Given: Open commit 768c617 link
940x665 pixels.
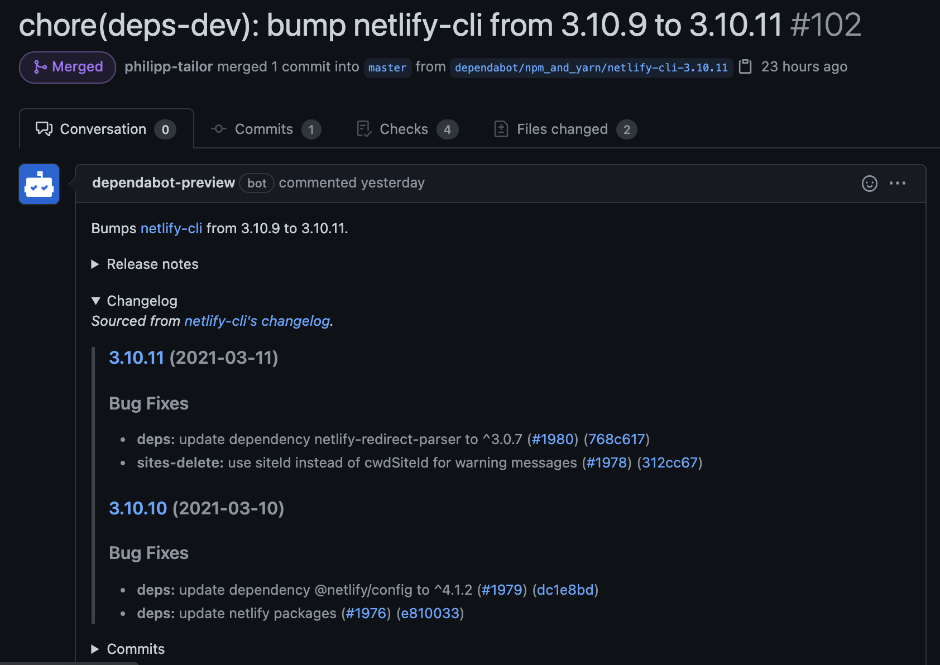Looking at the screenshot, I should pos(617,439).
